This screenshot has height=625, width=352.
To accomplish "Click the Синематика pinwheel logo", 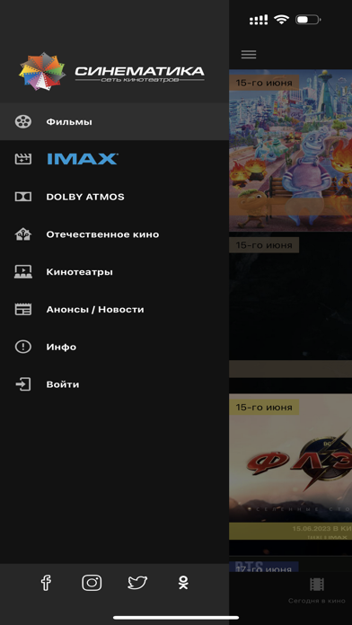I will coord(42,71).
